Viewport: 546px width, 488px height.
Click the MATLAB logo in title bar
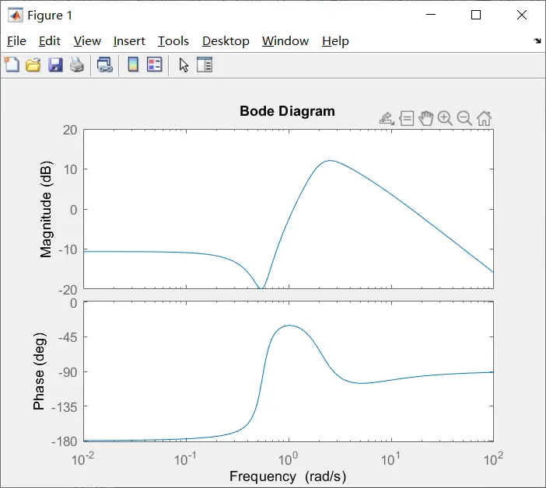click(x=16, y=16)
